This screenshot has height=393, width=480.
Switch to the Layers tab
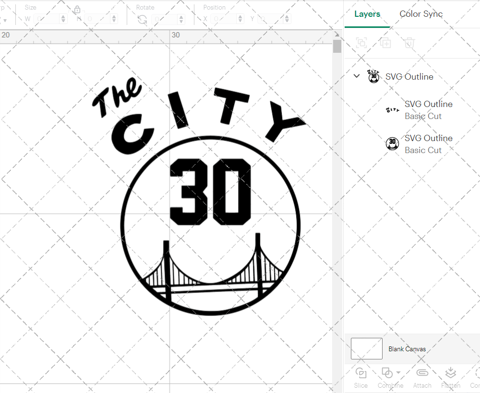click(367, 14)
